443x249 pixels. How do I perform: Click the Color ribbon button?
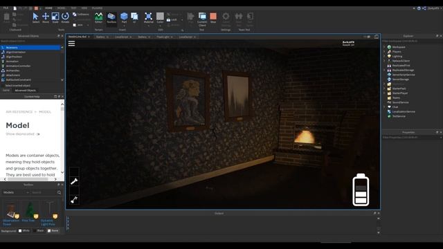coord(160,17)
